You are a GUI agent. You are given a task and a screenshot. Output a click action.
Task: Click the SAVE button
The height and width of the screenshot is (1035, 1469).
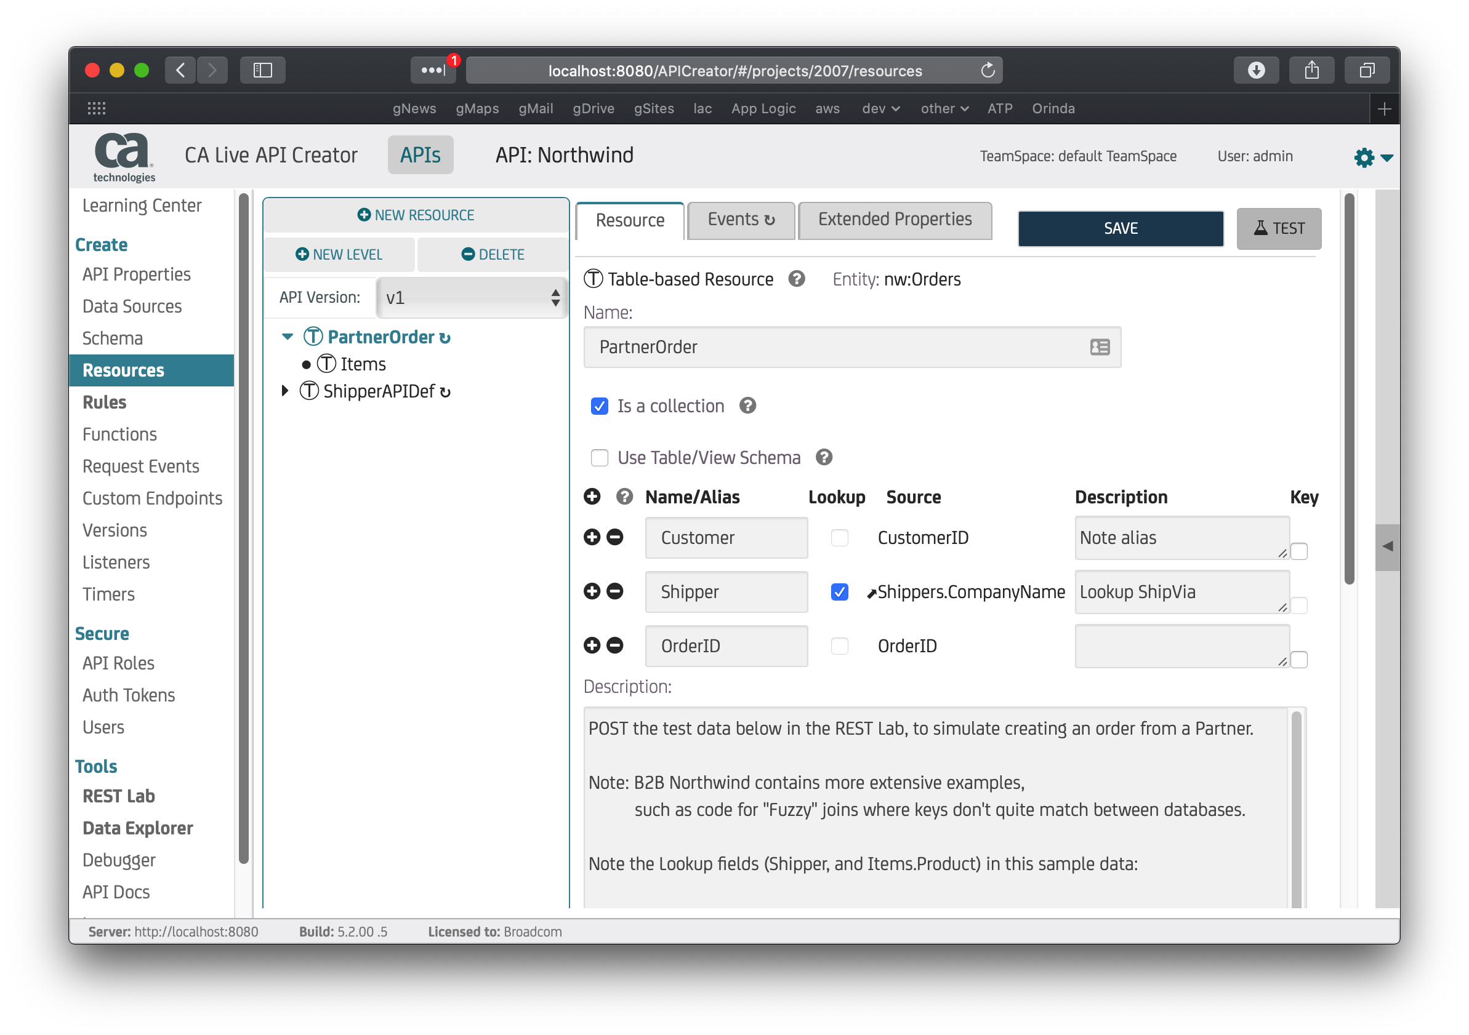[x=1120, y=228]
